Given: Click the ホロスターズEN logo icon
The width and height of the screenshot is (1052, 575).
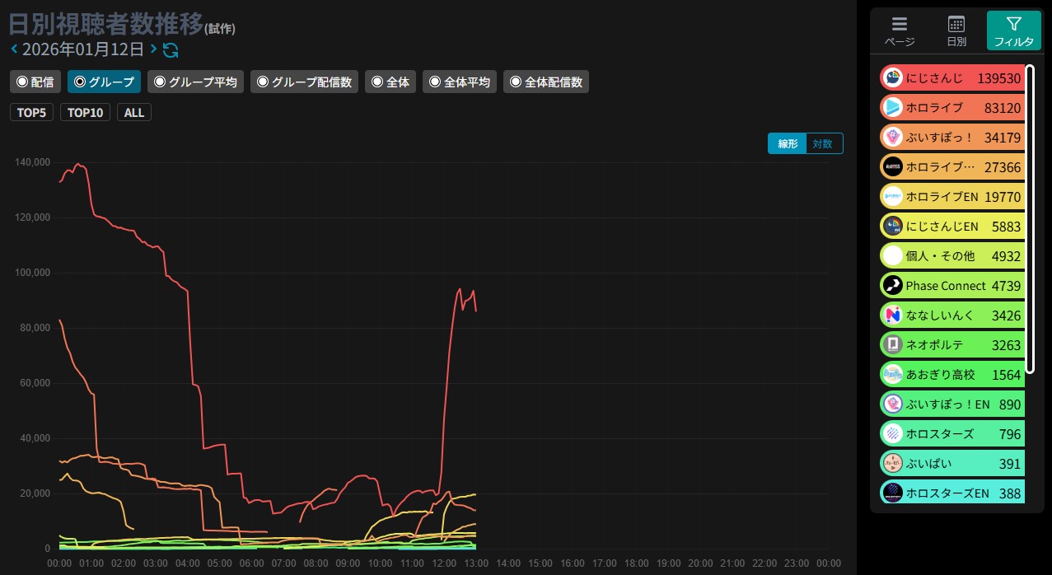Looking at the screenshot, I should (892, 493).
